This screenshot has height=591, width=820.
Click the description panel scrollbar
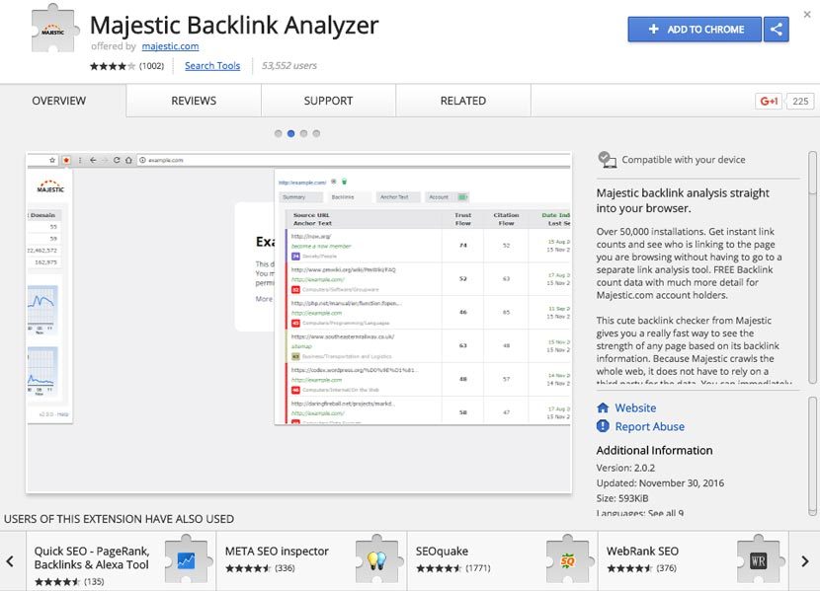(x=812, y=267)
